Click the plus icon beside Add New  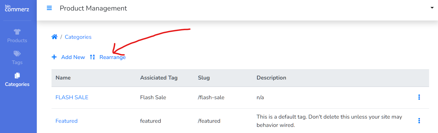tap(54, 57)
